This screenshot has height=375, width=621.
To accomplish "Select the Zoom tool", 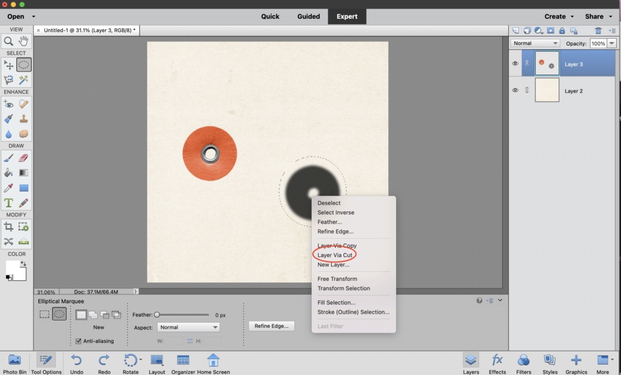I will 8,41.
